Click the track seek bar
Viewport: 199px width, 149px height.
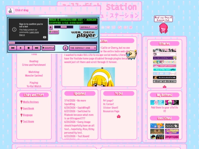tap(53, 43)
